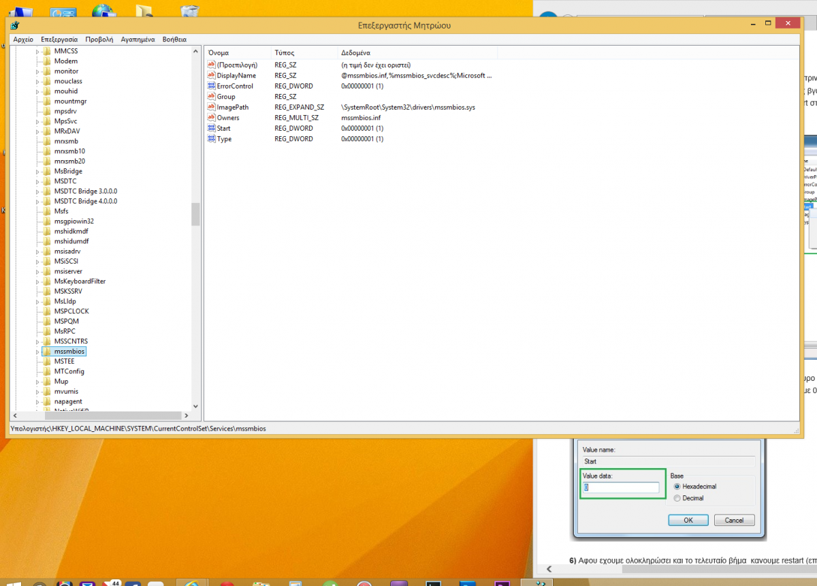Click the key tree's vertical scrollbar thumb
The height and width of the screenshot is (586, 817).
pos(195,214)
